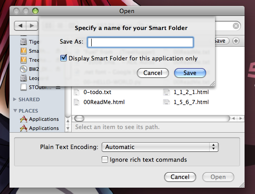Click the Save As name text field
The width and height of the screenshot is (255, 194).
140,42
